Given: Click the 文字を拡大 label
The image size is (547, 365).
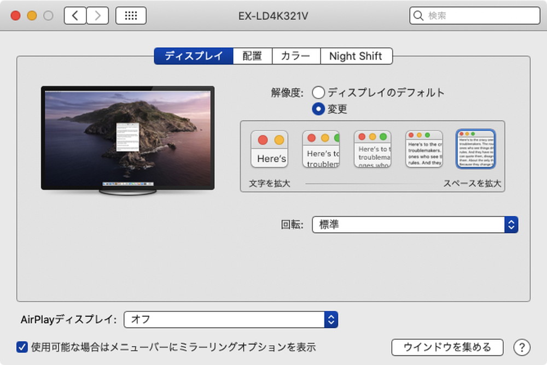Looking at the screenshot, I should coord(269,184).
